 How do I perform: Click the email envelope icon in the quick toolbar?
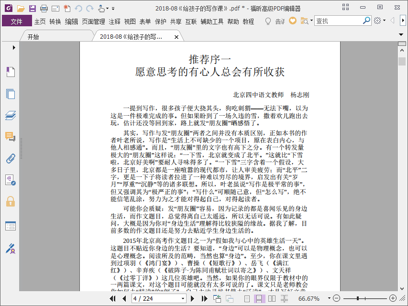pos(55,9)
